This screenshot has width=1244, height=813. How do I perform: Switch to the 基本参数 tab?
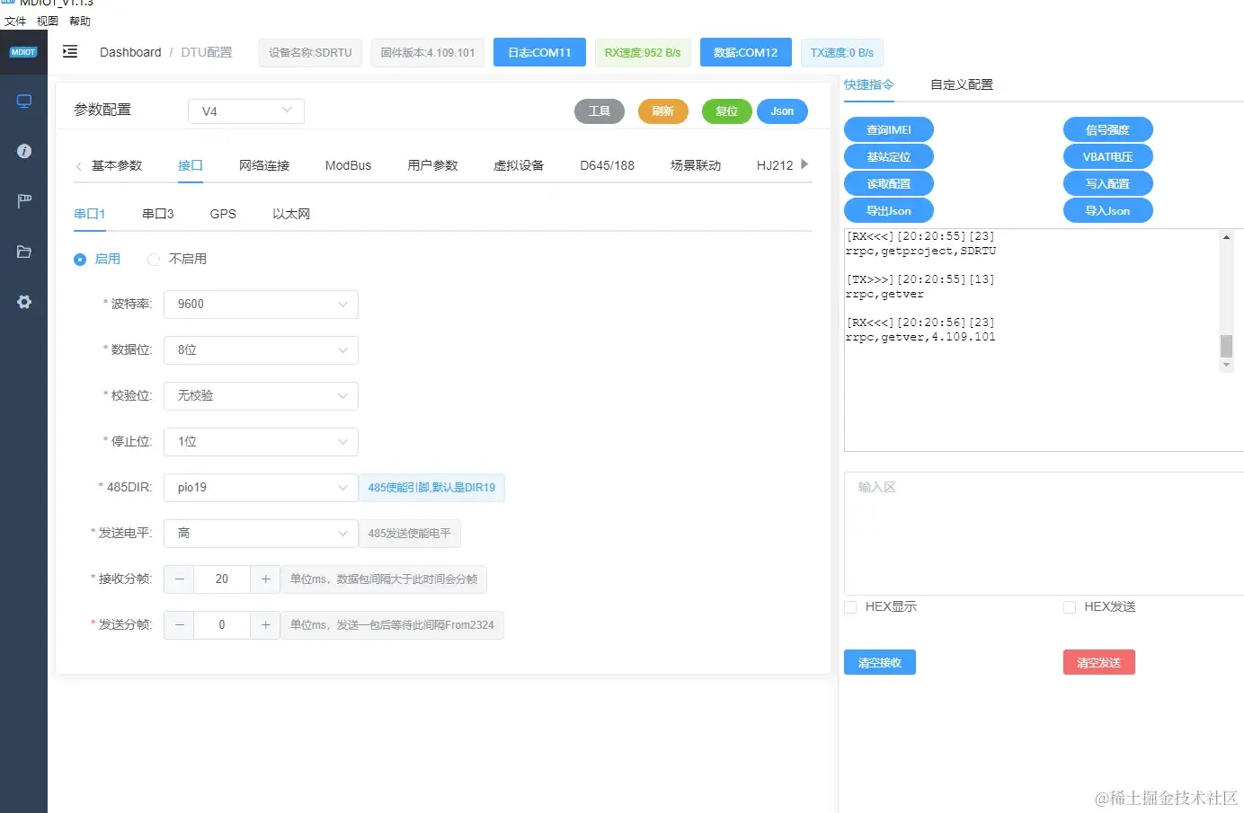click(x=117, y=165)
